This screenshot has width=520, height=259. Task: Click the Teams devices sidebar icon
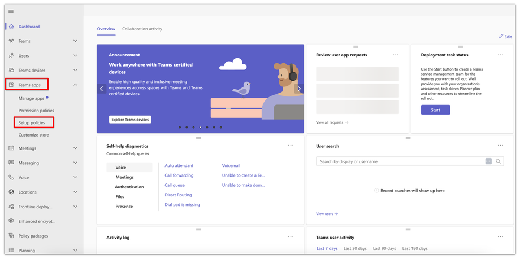pos(11,70)
